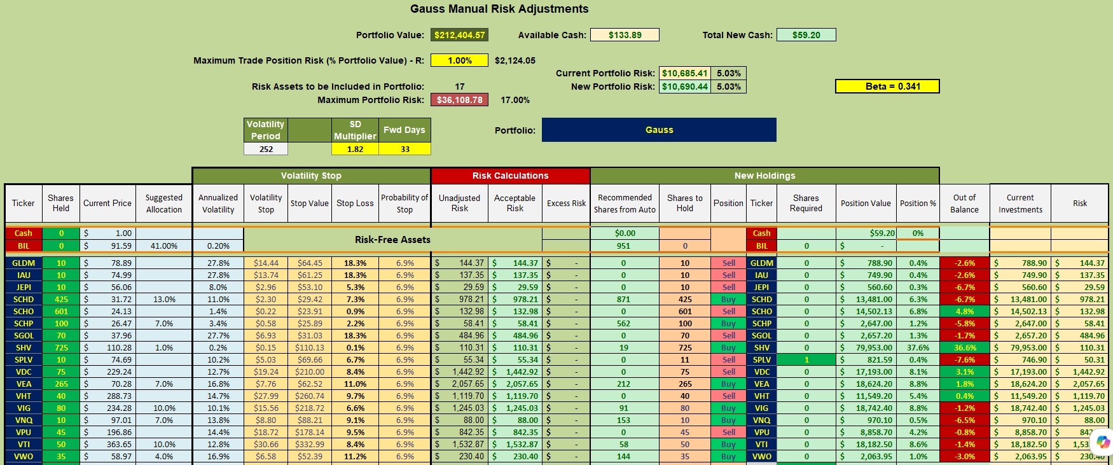Screen dimensions: 1113x465
Task: Click the Volatility Period value 252
Action: coord(266,149)
